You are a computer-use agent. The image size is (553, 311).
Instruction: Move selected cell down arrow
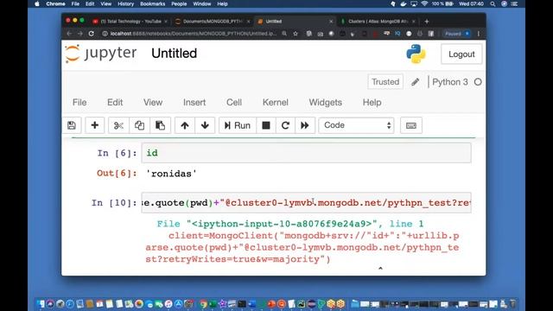pyautogui.click(x=205, y=125)
